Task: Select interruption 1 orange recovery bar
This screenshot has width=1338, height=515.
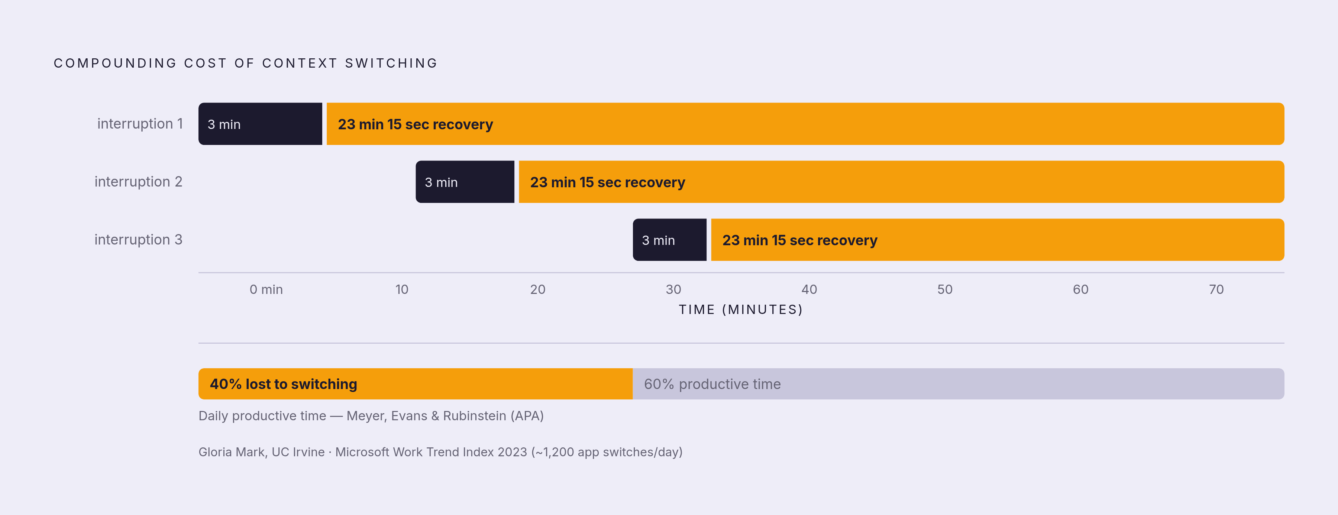Action: (805, 124)
